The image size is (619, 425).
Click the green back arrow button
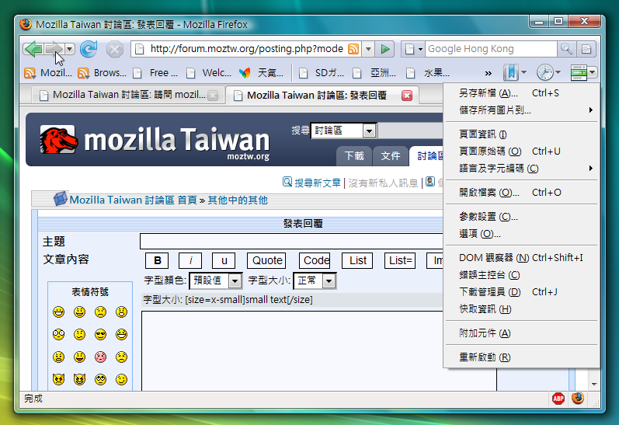(33, 49)
